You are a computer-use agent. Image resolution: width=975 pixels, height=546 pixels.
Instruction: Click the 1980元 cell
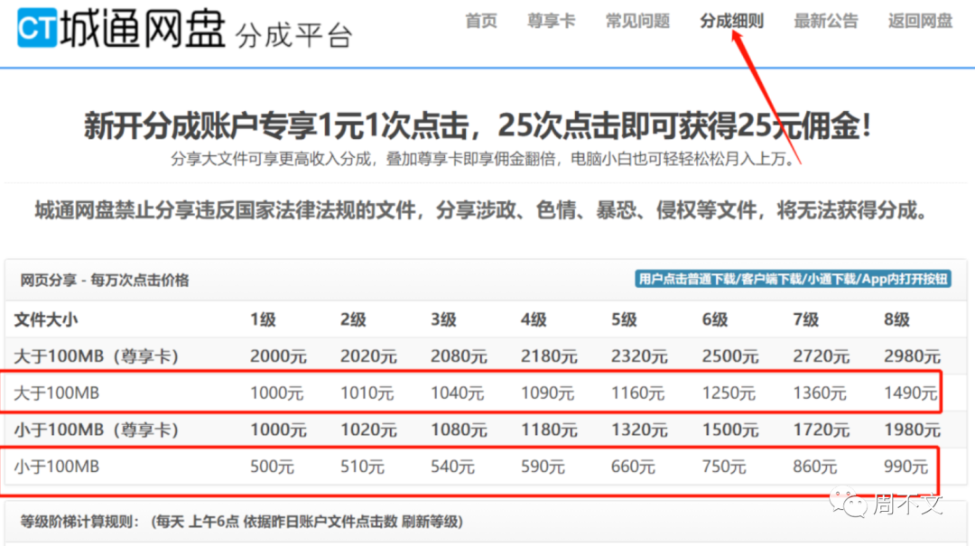pos(912,430)
